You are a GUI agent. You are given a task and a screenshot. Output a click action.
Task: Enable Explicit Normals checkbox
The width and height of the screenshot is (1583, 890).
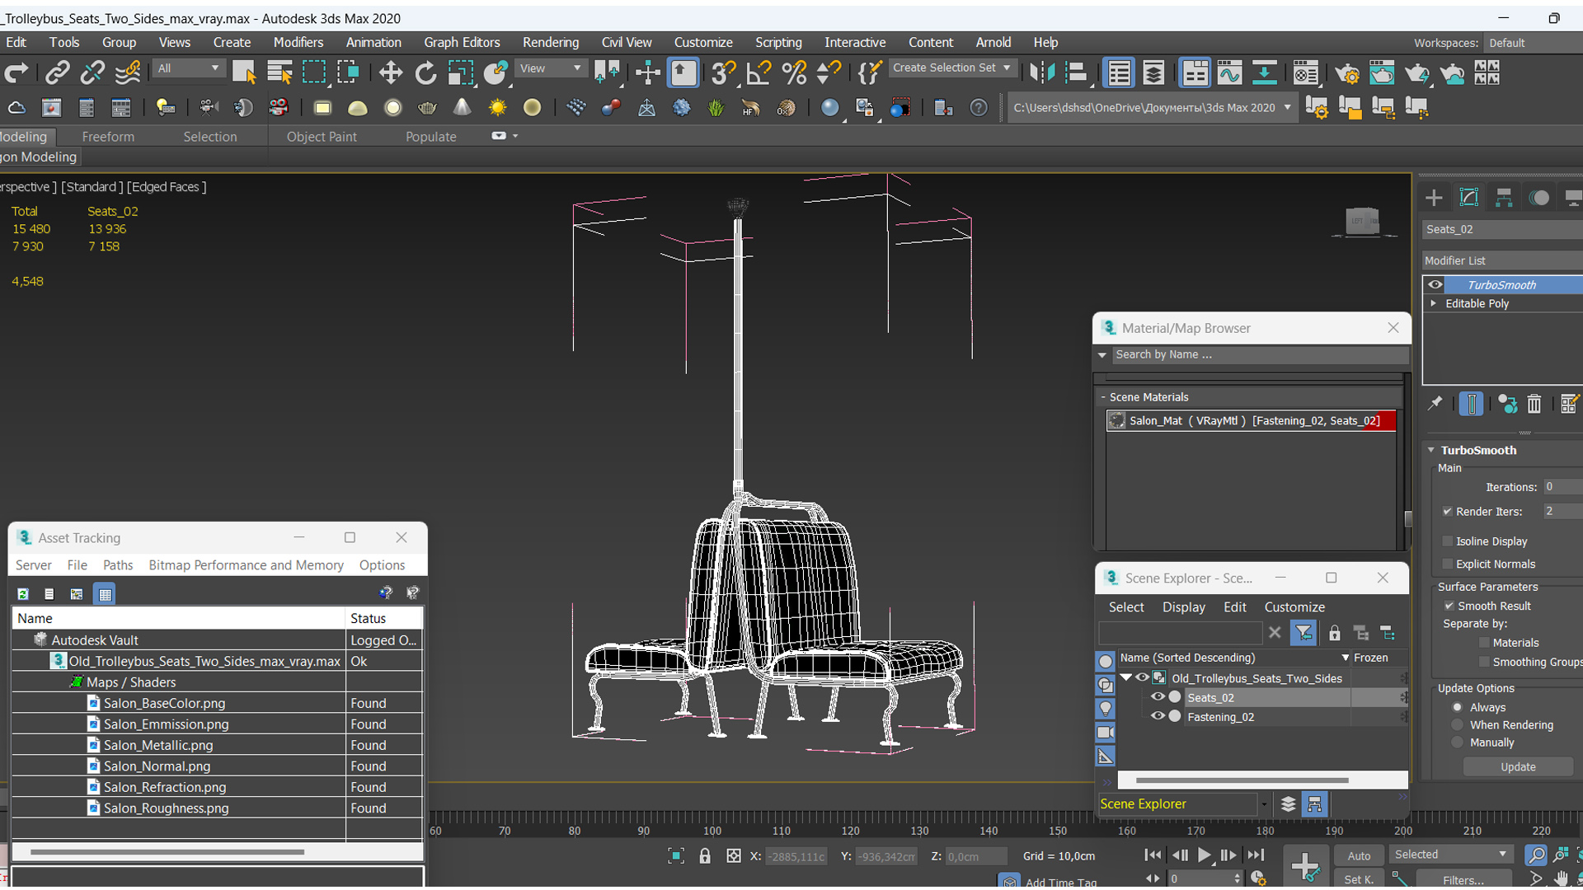[1447, 564]
